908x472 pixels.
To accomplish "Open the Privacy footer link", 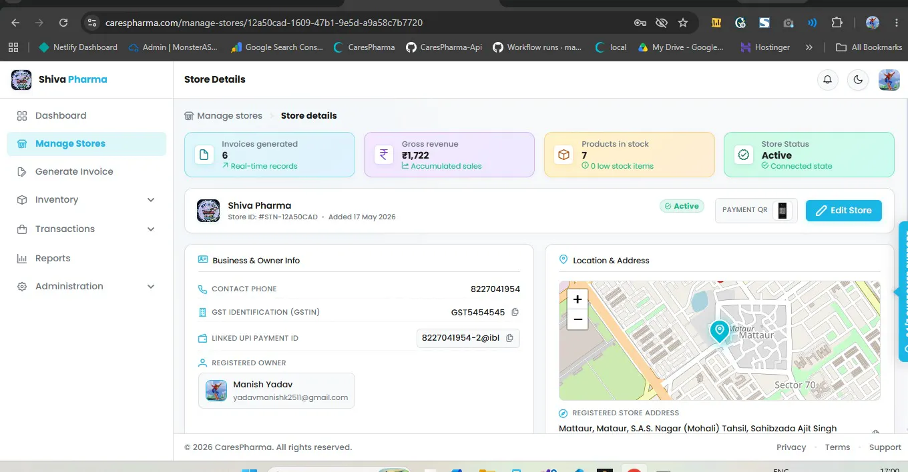I will pos(791,447).
